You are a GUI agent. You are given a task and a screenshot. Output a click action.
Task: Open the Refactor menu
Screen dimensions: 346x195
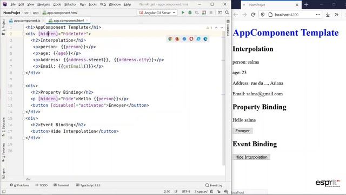click(x=70, y=4)
